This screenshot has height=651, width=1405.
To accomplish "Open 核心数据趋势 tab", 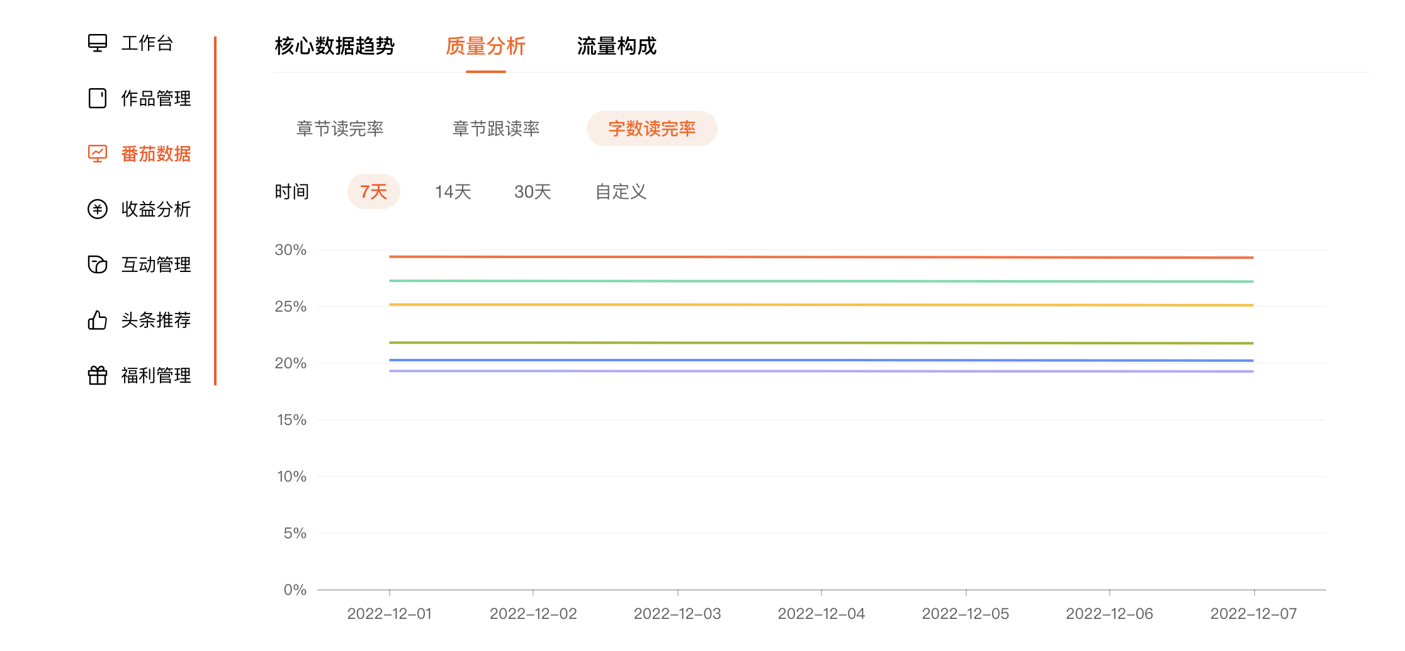I will point(334,46).
